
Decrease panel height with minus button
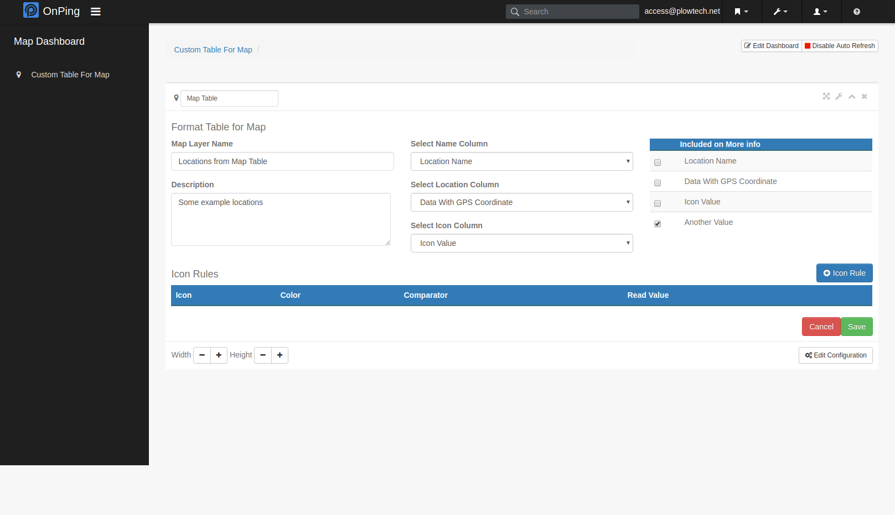[x=263, y=355]
